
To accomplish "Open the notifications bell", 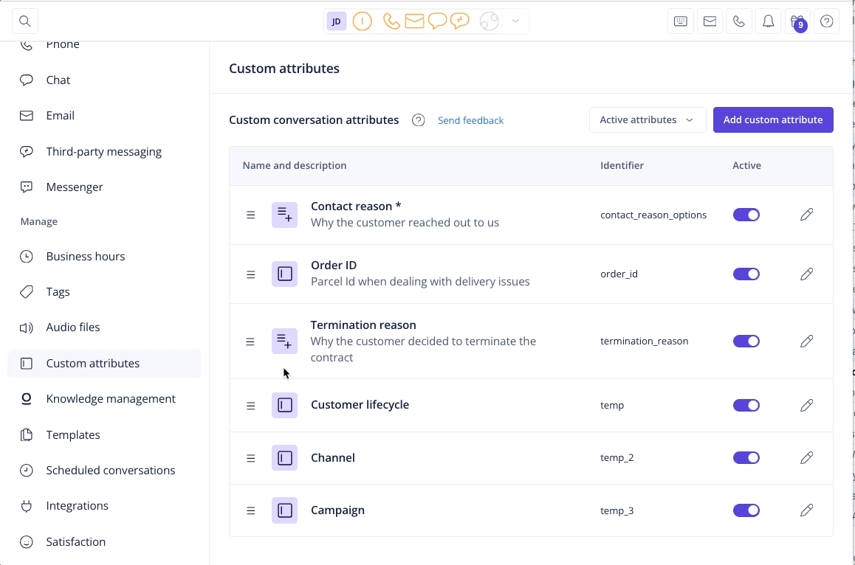I will tap(769, 21).
